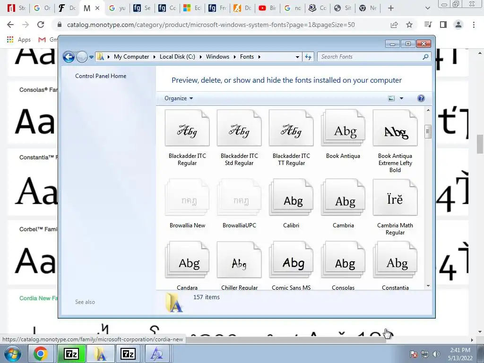Click the change view icon in toolbar

click(391, 98)
